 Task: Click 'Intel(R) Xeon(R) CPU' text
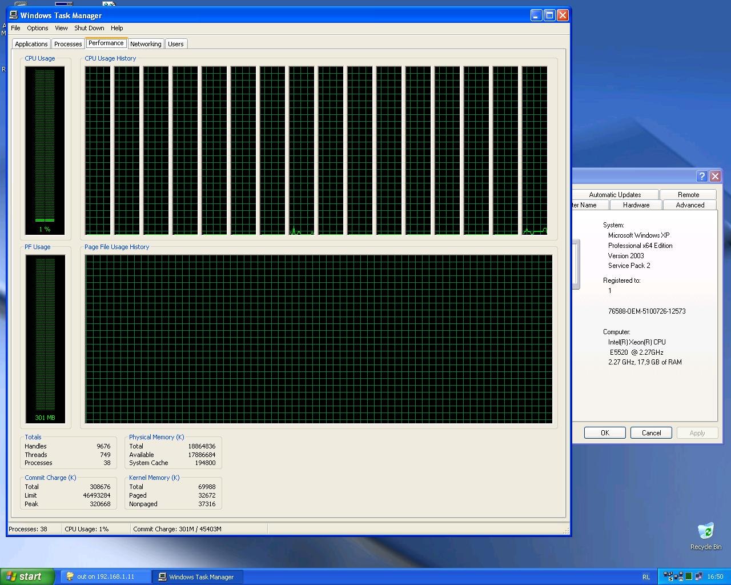coord(637,342)
